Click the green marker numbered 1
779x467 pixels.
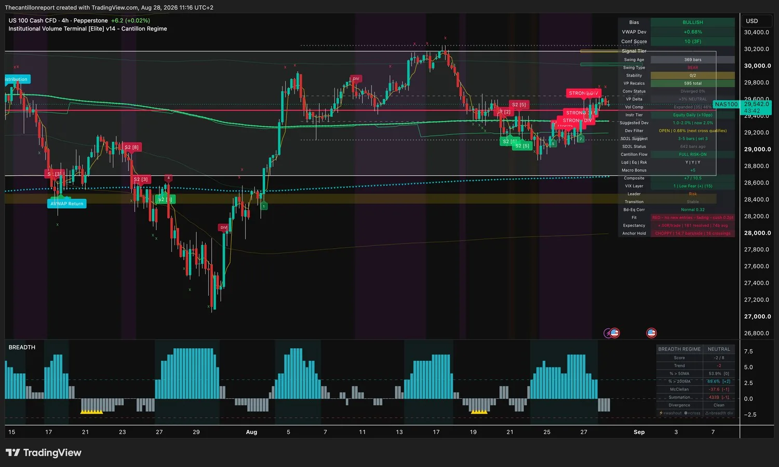[x=264, y=206]
